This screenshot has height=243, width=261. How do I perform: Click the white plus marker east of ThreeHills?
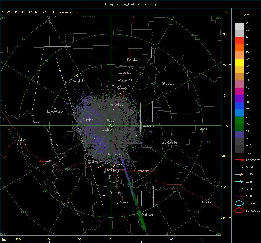(x=164, y=116)
